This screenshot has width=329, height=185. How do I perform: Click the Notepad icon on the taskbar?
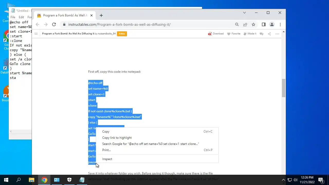click(x=82, y=180)
